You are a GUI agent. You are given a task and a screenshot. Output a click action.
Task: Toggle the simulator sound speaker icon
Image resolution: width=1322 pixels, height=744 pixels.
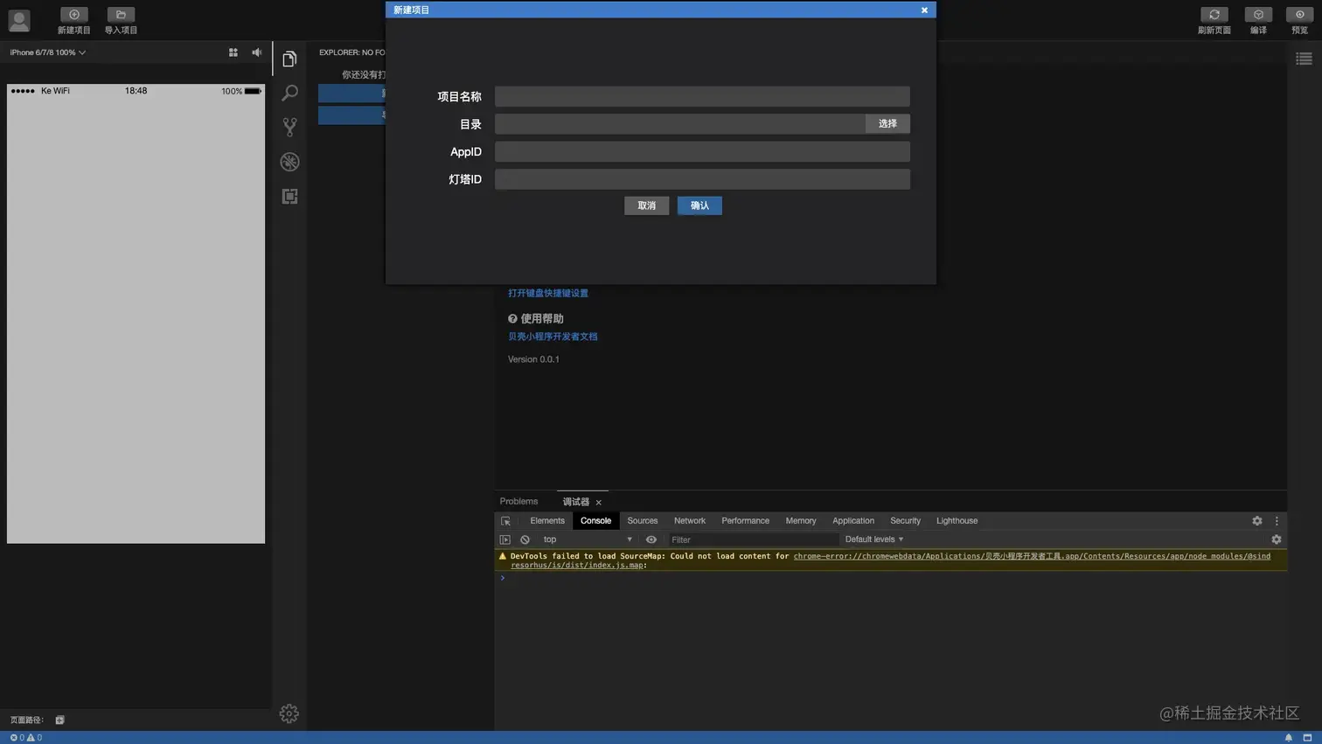click(x=256, y=52)
